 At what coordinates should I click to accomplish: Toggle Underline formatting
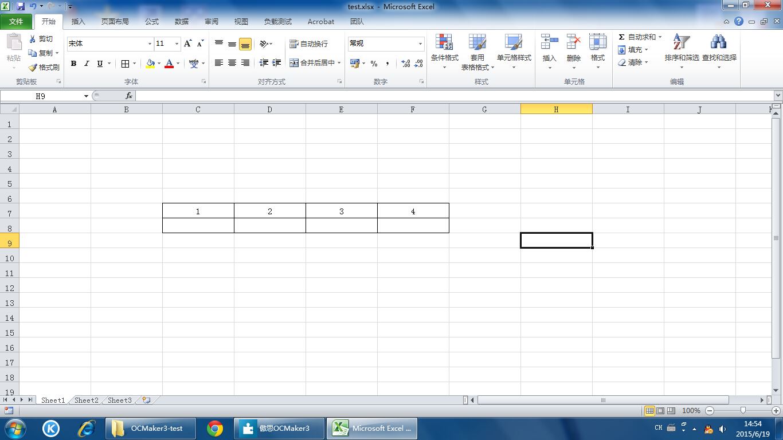[100, 64]
